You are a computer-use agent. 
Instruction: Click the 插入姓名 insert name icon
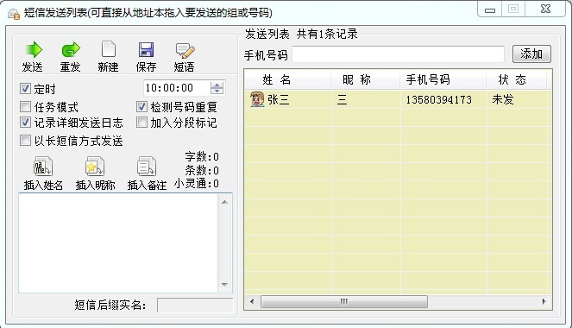(x=43, y=167)
